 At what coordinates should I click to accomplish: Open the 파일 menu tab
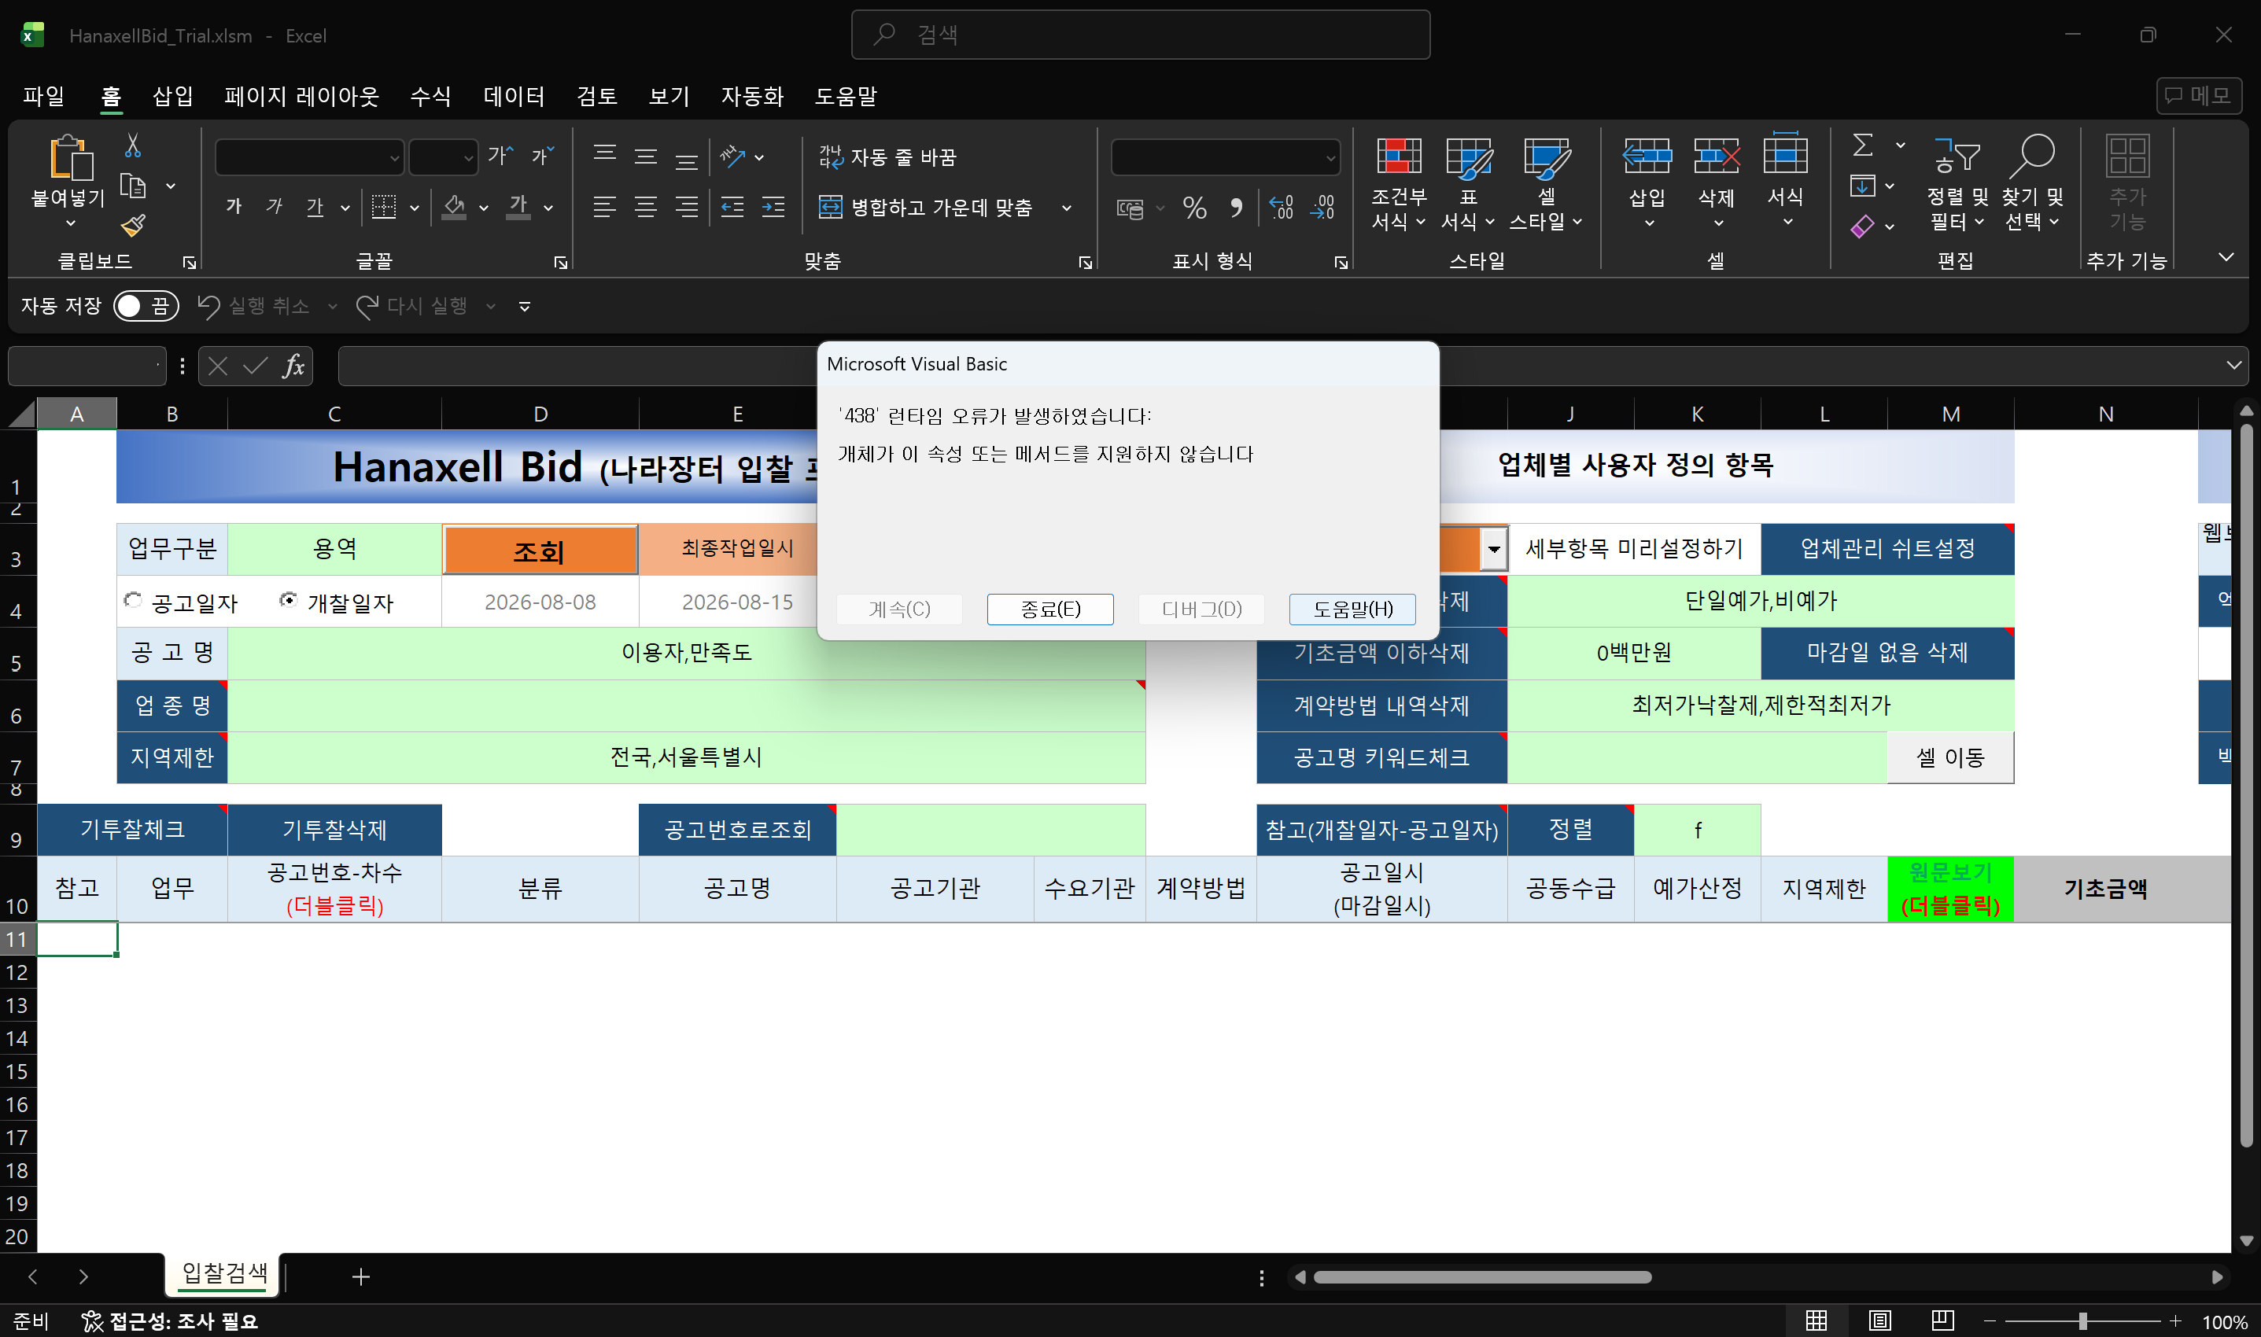[x=43, y=95]
